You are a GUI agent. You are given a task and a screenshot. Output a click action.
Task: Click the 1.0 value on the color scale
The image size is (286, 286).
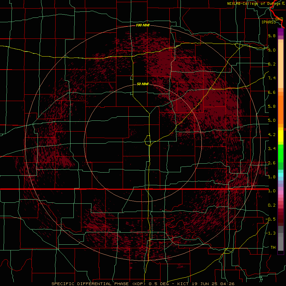[272, 191]
